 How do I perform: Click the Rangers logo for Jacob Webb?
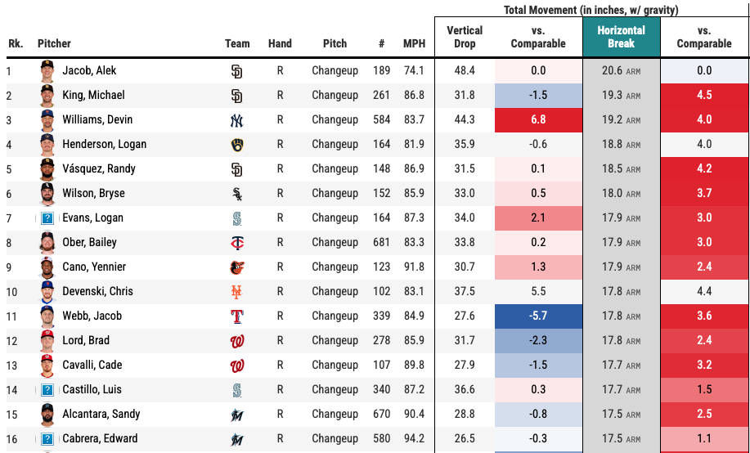[237, 316]
